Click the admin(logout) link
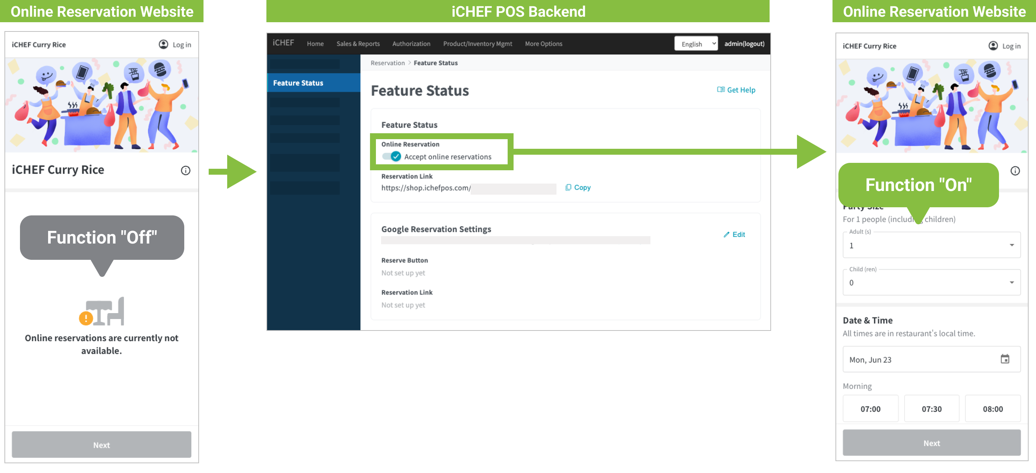 744,44
